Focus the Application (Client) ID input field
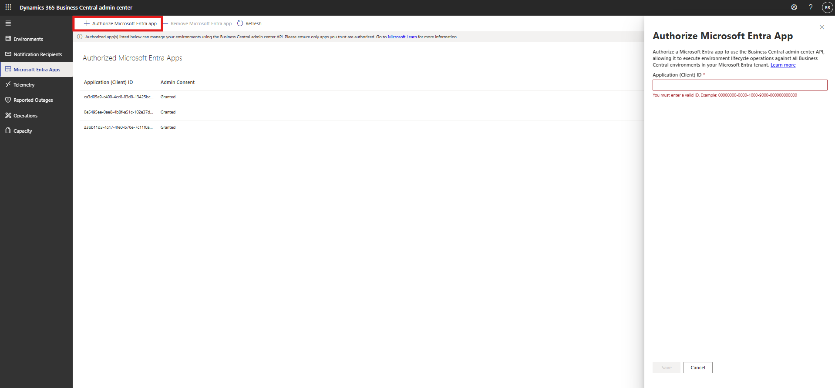The height and width of the screenshot is (388, 835). tap(740, 85)
